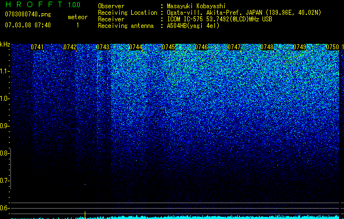
Task: Click the 0745 time marker
Action: [x=168, y=47]
